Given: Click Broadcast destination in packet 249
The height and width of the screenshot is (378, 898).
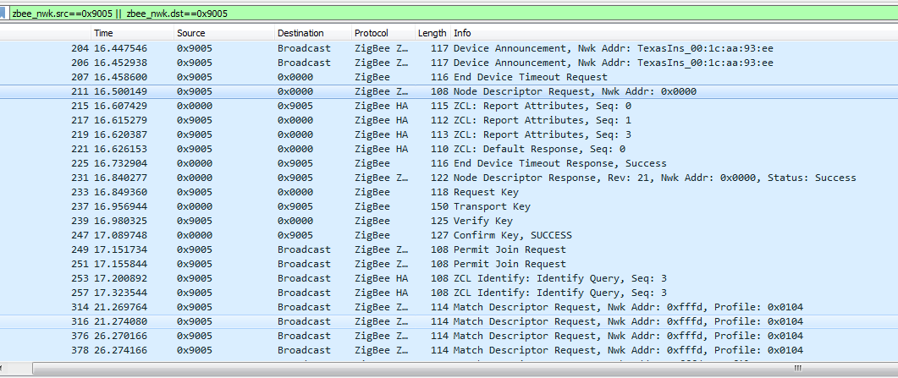Looking at the screenshot, I should coord(304,249).
